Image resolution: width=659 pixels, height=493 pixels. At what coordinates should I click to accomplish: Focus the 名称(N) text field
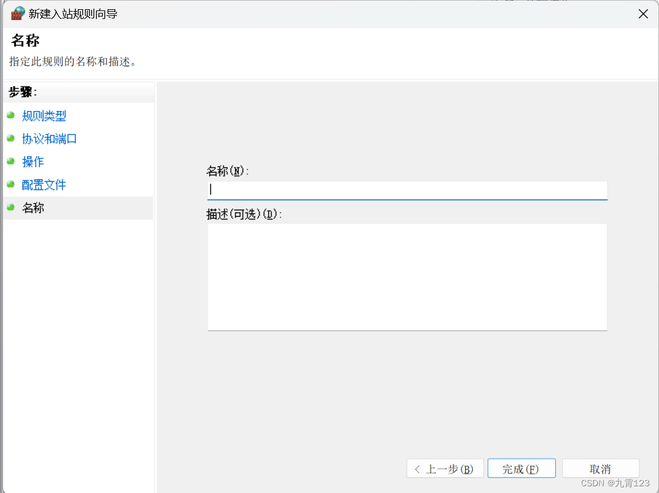pos(407,190)
